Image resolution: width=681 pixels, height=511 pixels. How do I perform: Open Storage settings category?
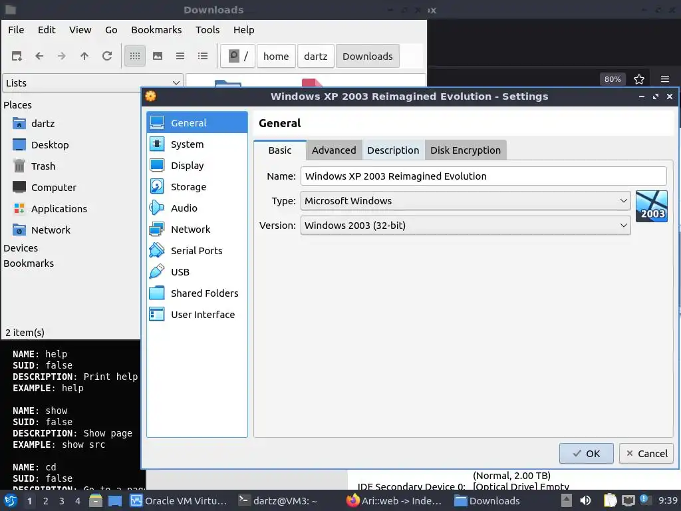pyautogui.click(x=197, y=187)
